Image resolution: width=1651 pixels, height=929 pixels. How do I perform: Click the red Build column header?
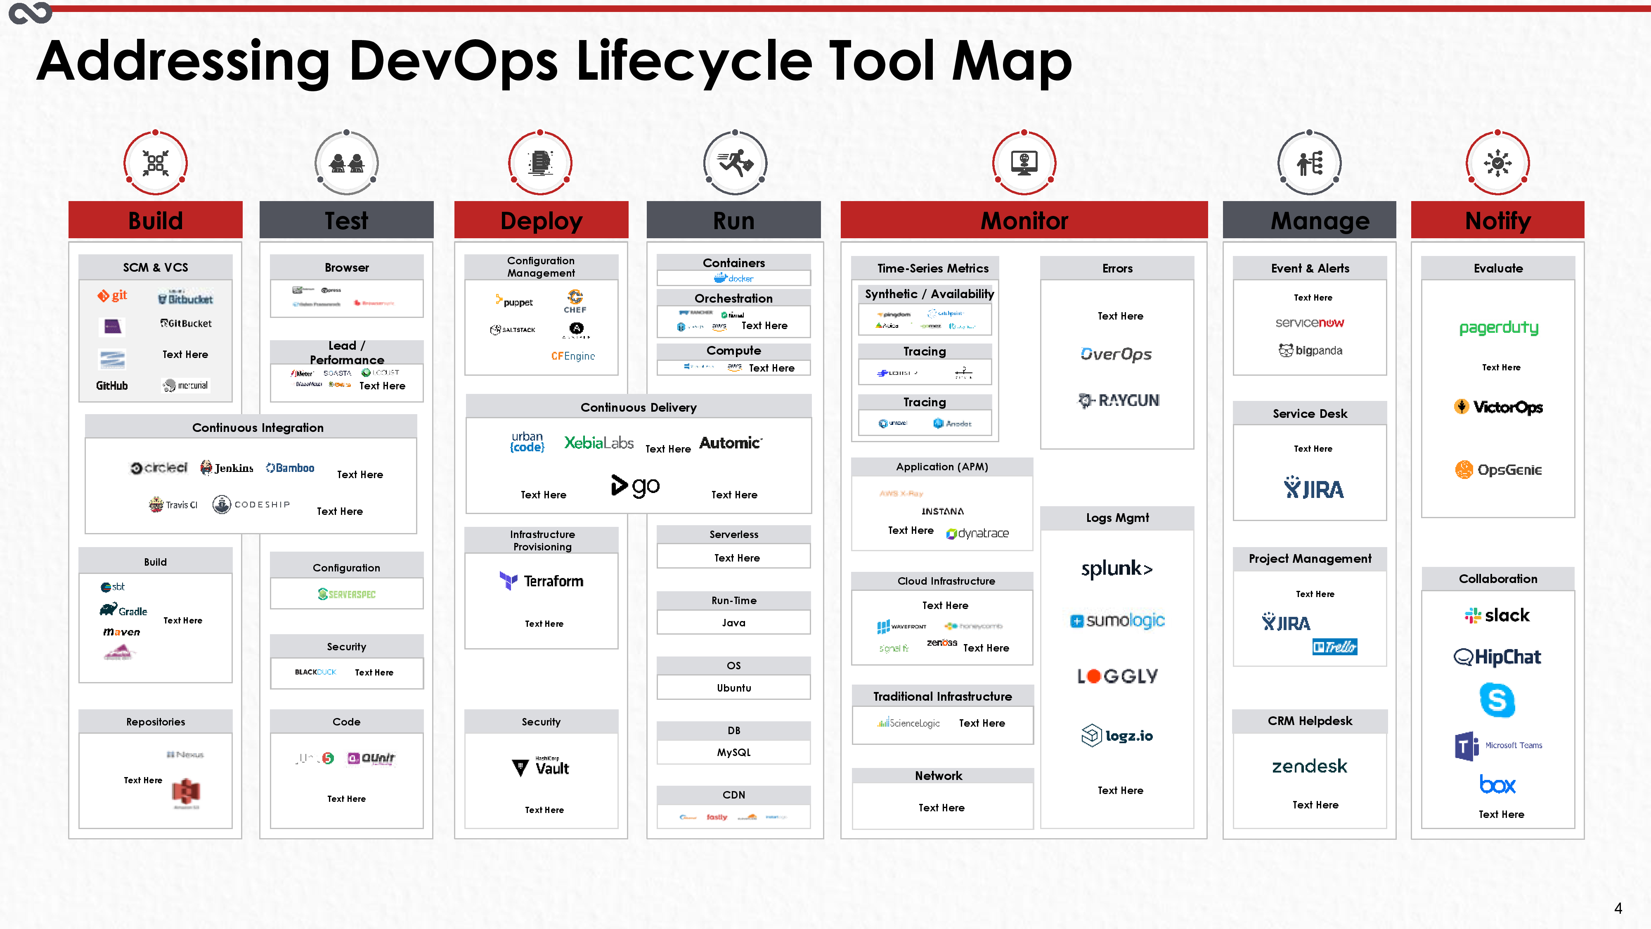[156, 220]
